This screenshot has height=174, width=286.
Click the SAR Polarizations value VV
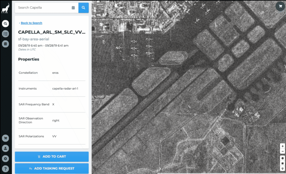(54, 136)
